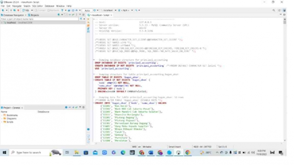Select the localhost connection tree item
Screen dimensions: 294x165
click(18, 22)
